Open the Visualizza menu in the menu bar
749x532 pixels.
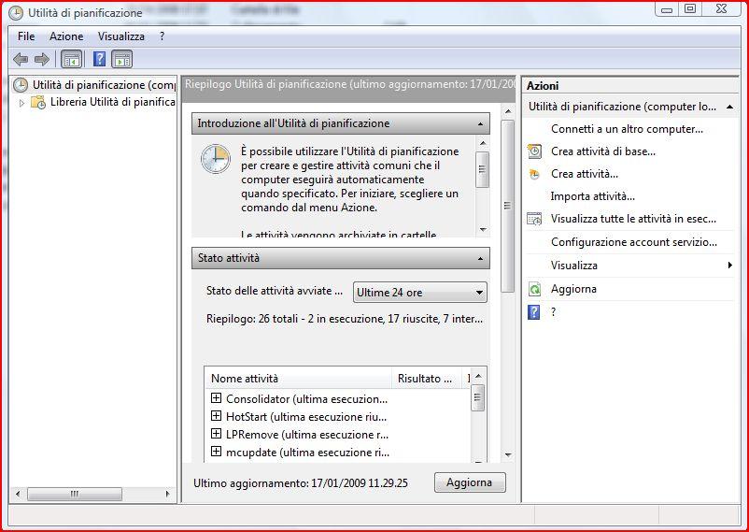tap(120, 36)
